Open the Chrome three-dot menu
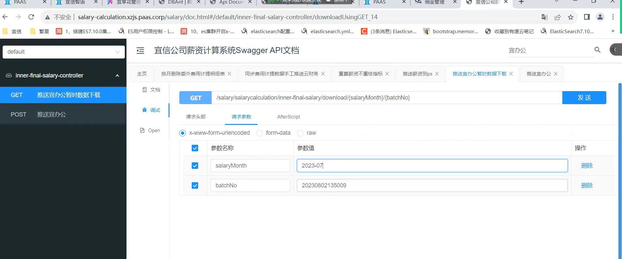The image size is (622, 259). point(613,17)
